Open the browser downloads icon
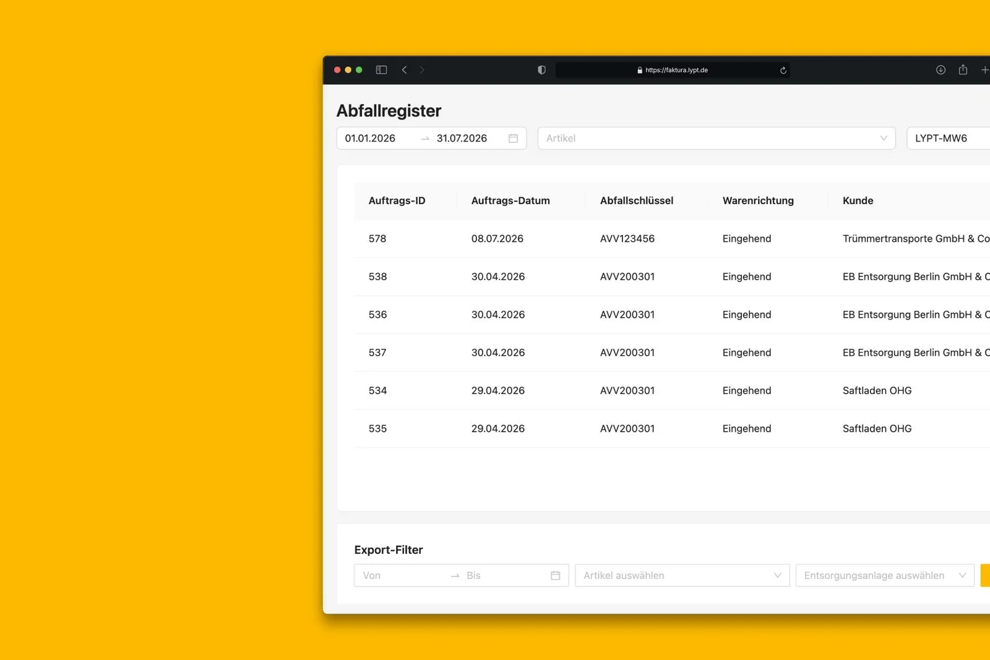Image resolution: width=990 pixels, height=660 pixels. click(940, 70)
